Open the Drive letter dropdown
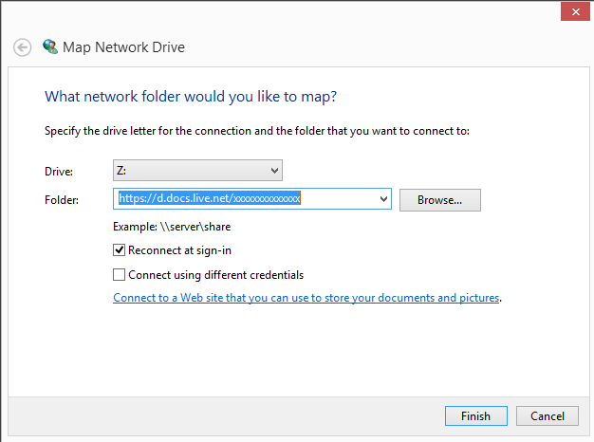 point(197,171)
